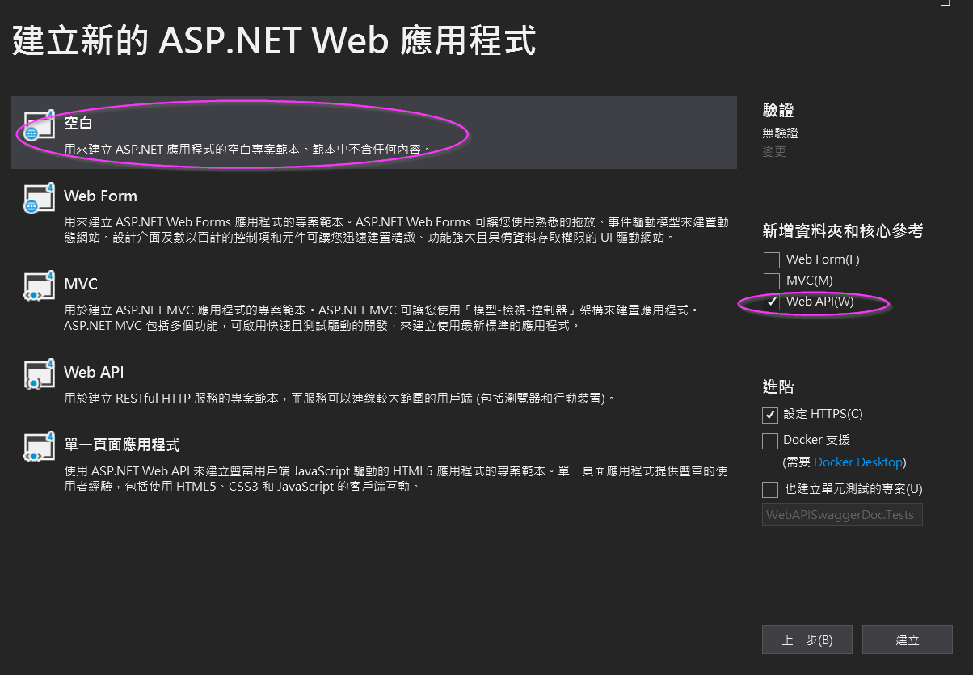The height and width of the screenshot is (675, 973).
Task: Select the MVC template icon
Action: tap(39, 286)
